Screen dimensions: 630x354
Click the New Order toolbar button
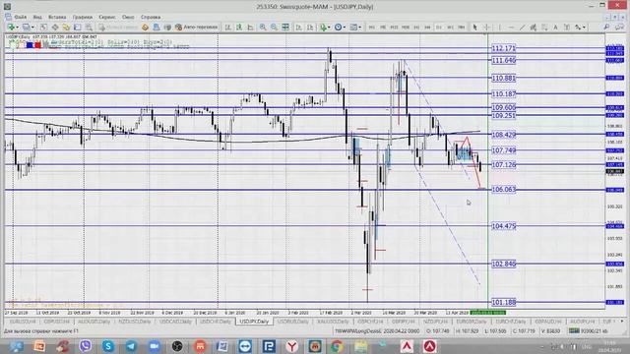pyautogui.click(x=119, y=28)
